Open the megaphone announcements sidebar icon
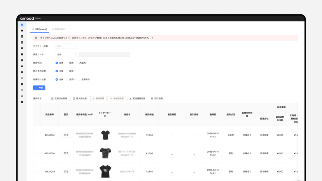This screenshot has height=181, width=322. pos(22,96)
